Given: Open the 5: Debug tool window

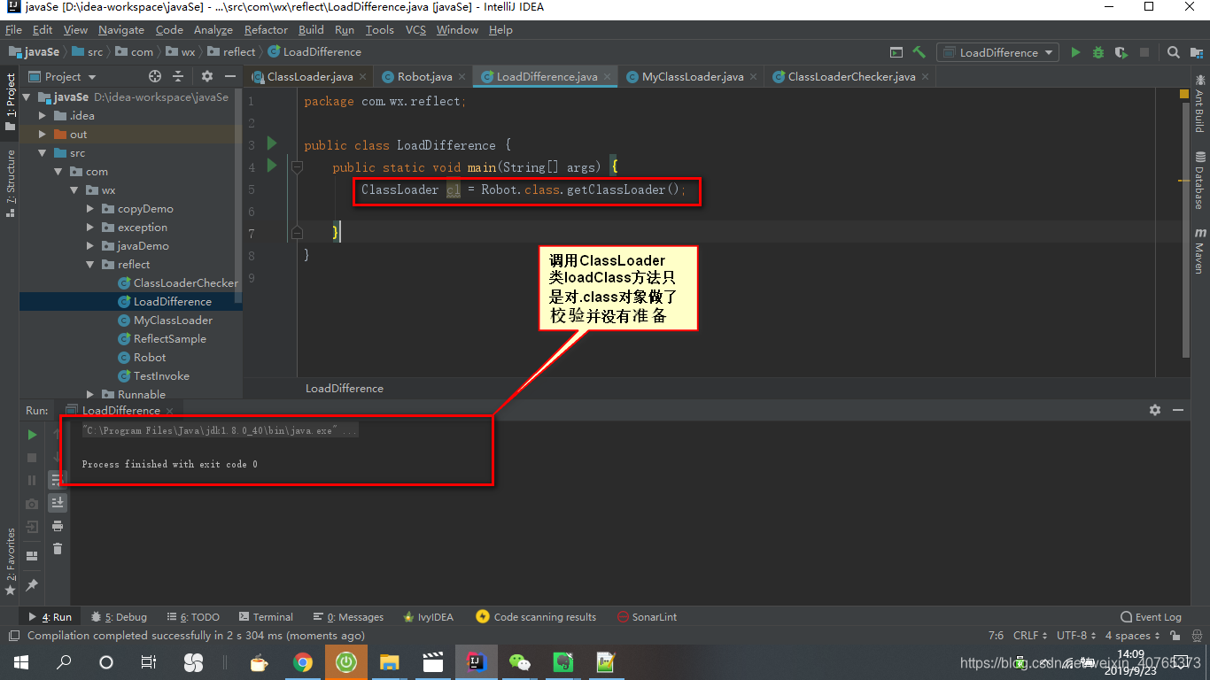Looking at the screenshot, I should pos(119,617).
